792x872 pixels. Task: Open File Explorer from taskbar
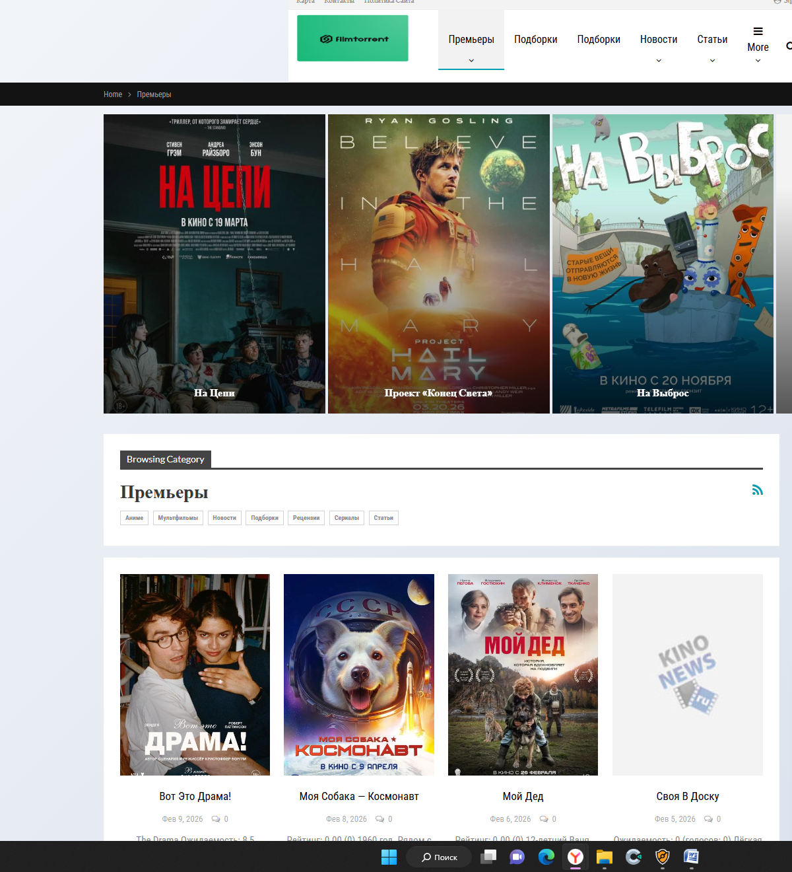(x=605, y=857)
